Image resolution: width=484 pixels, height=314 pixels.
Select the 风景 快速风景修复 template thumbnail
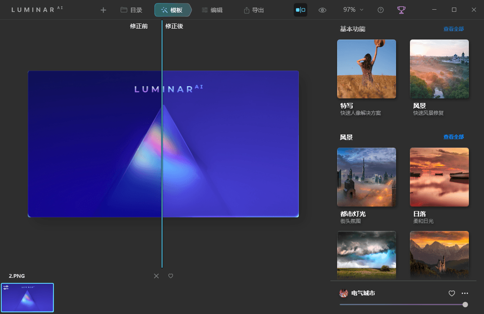439,69
